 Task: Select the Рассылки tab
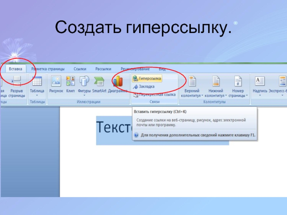point(103,69)
